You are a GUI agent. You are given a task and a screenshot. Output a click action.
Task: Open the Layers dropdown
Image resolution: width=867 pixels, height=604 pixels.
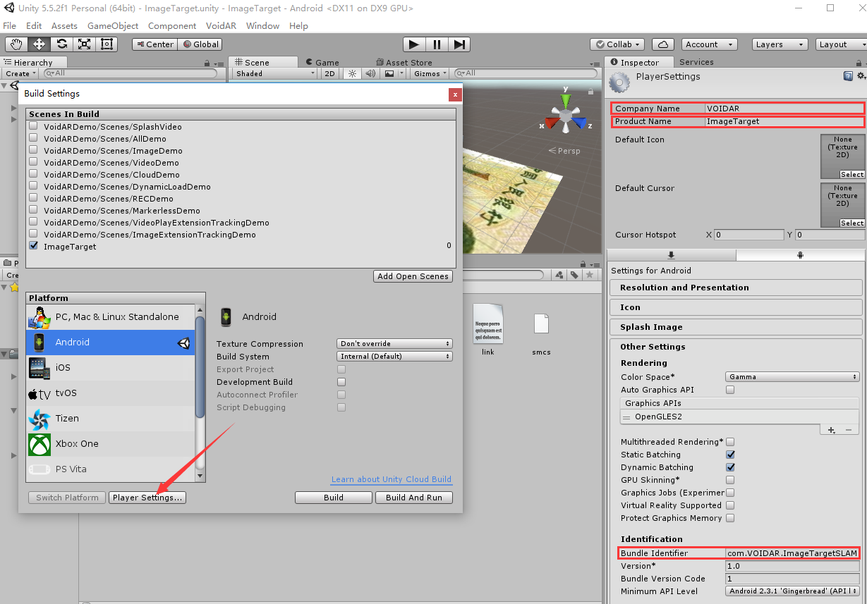780,44
